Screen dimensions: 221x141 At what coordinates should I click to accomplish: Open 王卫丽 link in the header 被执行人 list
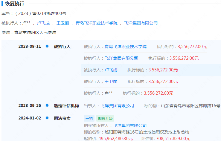pos(63,23)
